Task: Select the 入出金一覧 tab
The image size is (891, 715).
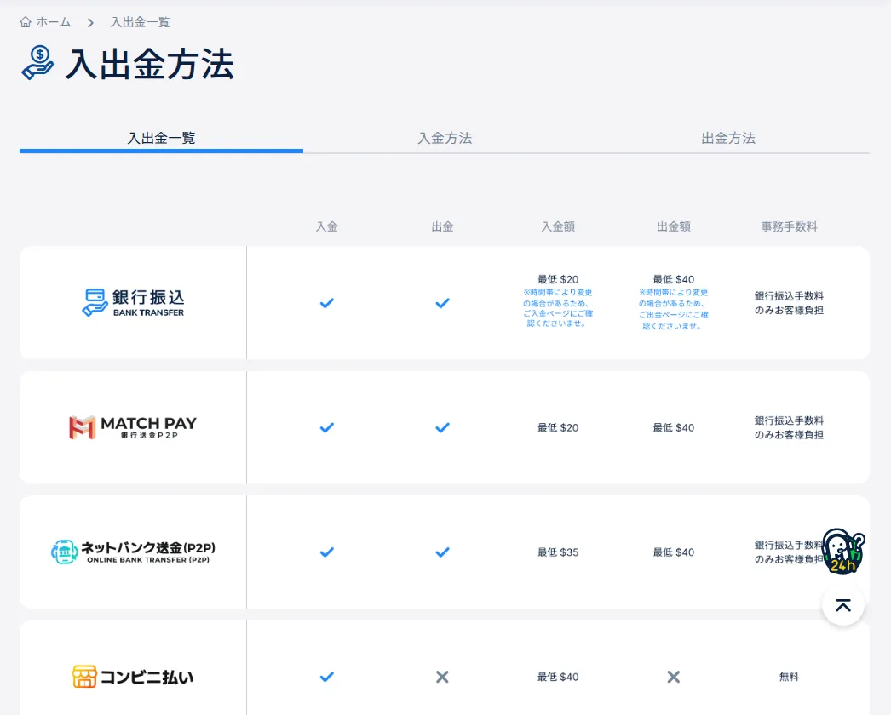Action: [x=161, y=138]
